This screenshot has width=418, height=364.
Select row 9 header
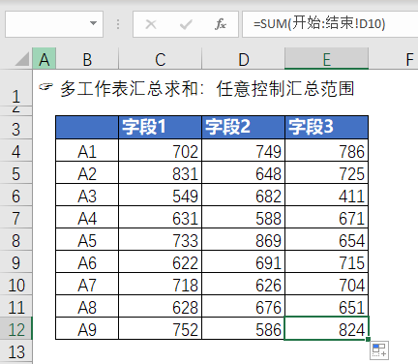click(x=16, y=261)
